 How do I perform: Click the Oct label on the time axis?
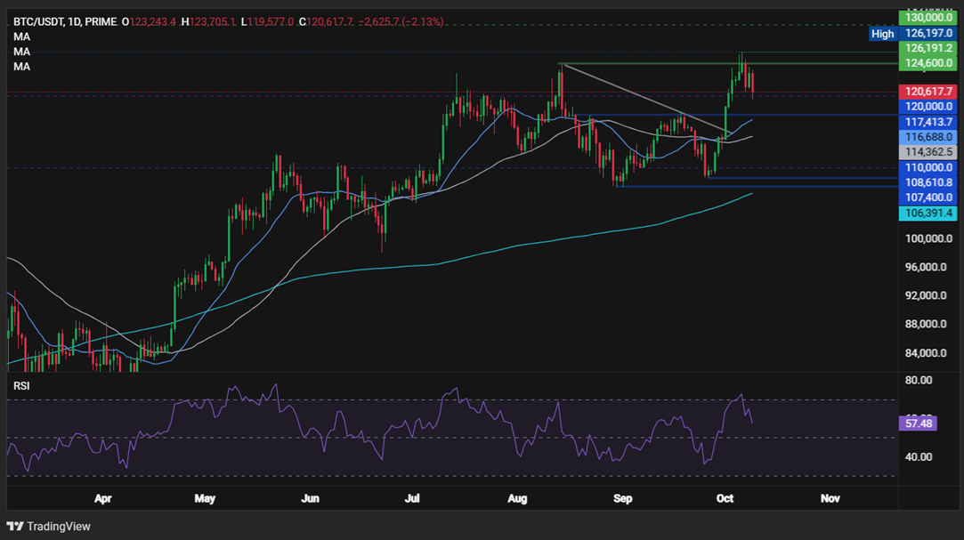pos(725,498)
